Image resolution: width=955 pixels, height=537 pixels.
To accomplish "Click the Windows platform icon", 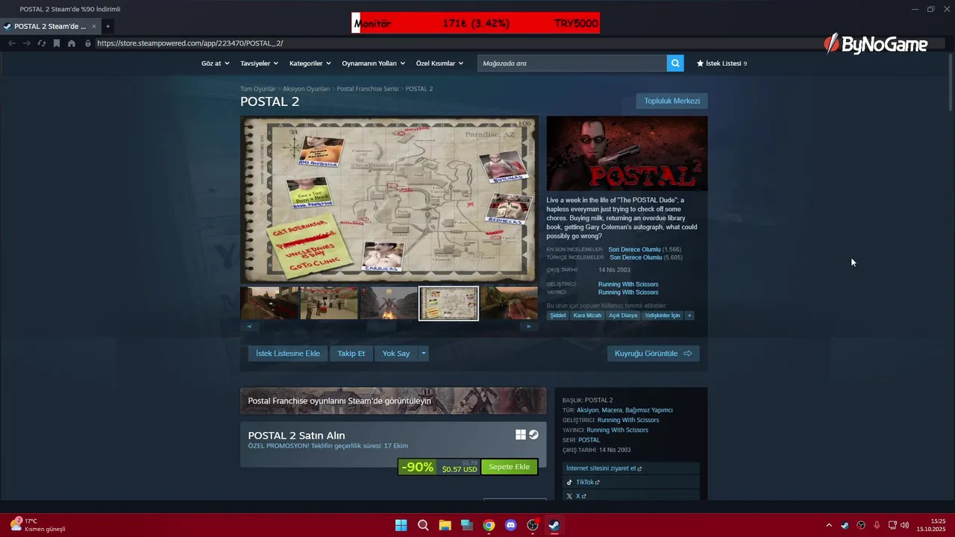I will click(521, 435).
